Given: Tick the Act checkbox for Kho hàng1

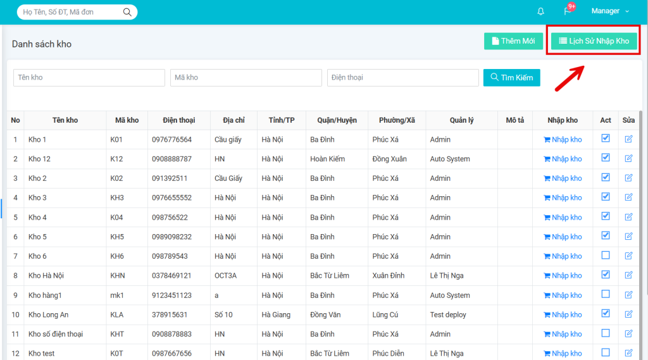Looking at the screenshot, I should (606, 294).
